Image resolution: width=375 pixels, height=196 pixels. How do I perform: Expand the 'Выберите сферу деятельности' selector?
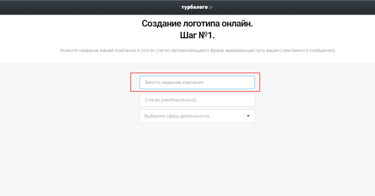tap(197, 116)
